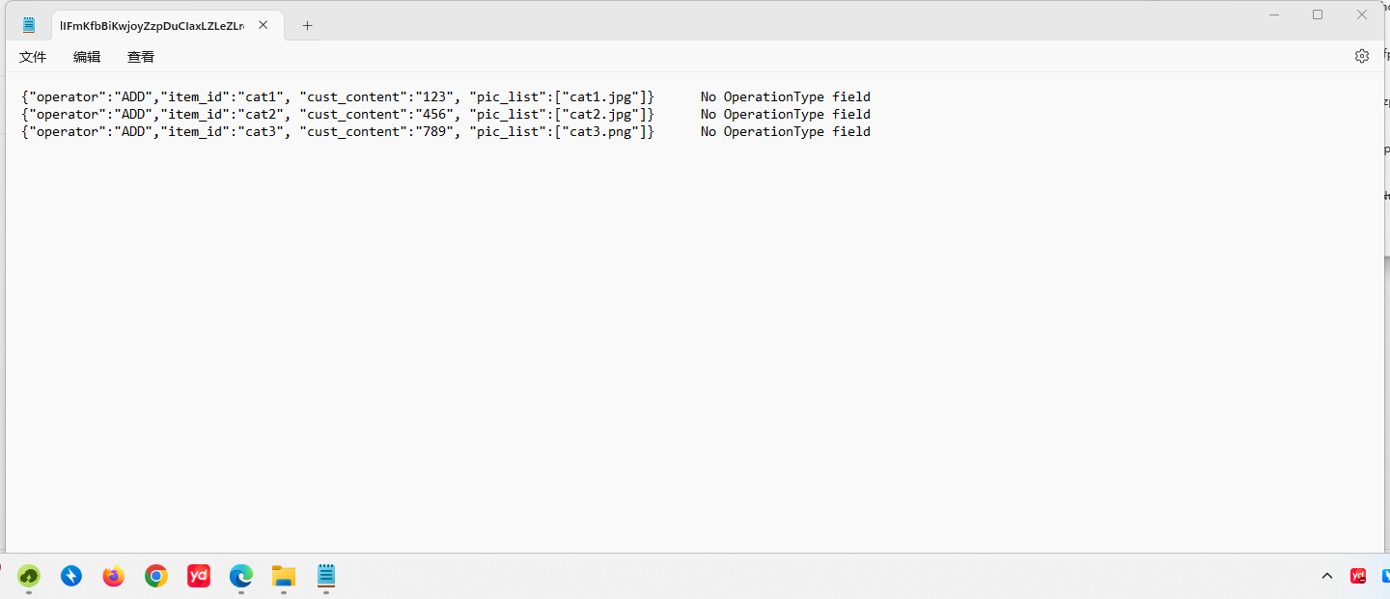Viewport: 1390px width, 599px height.
Task: Open the 编辑 menu
Action: 87,57
